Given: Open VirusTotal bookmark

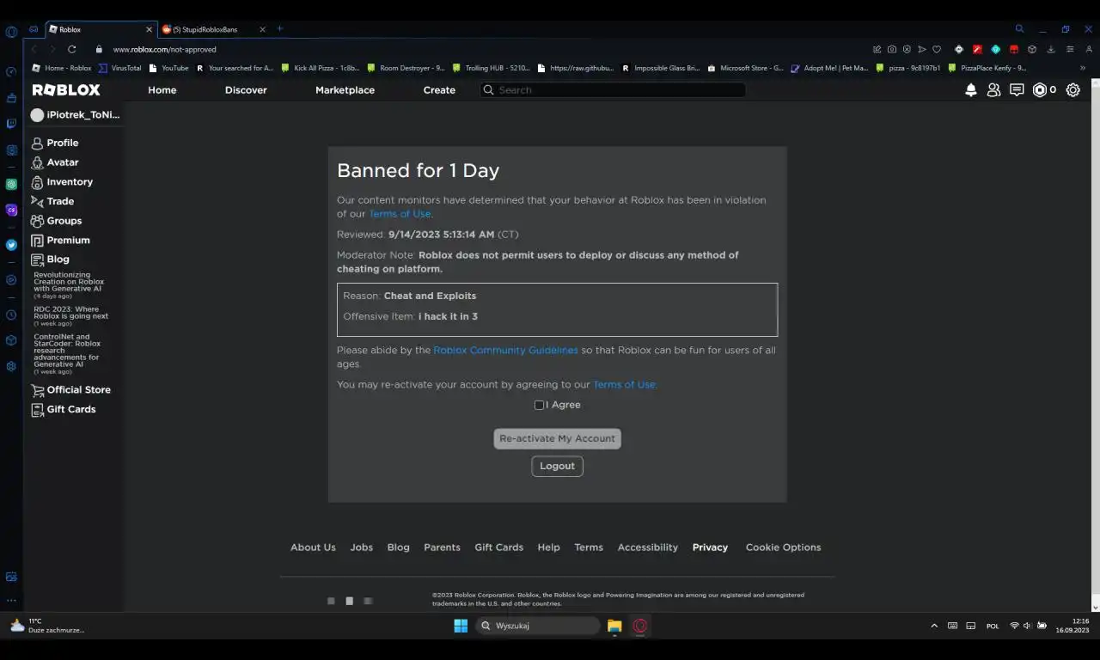Looking at the screenshot, I should 119,68.
